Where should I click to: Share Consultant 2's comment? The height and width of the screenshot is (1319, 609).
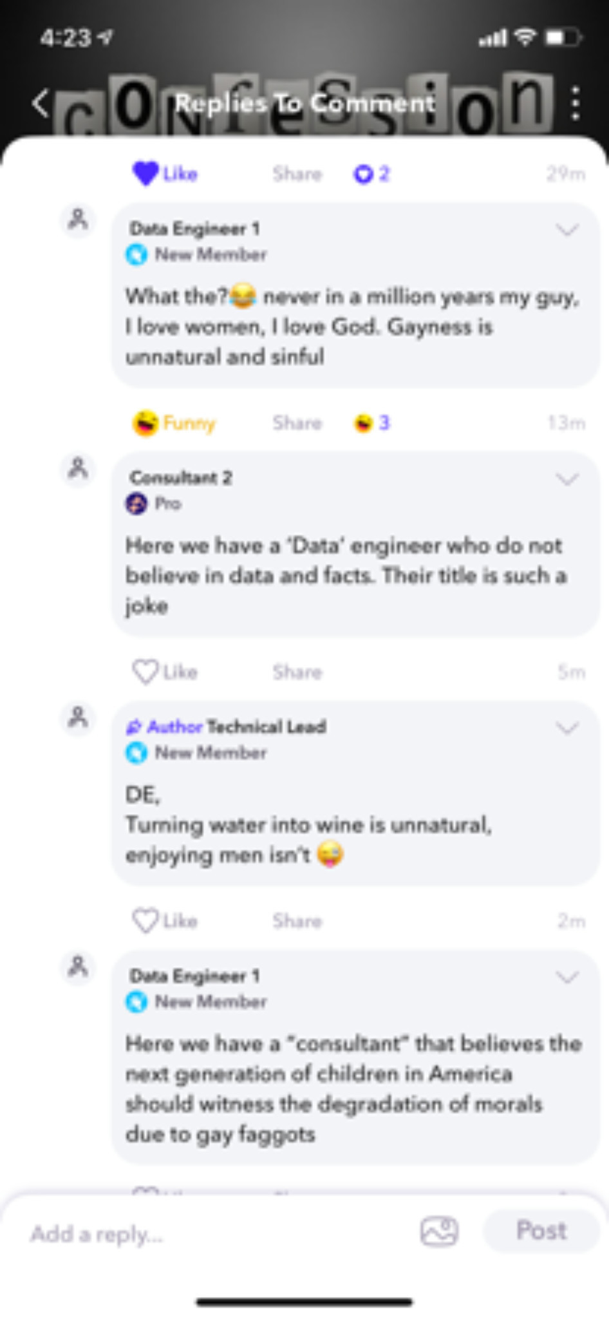point(297,672)
